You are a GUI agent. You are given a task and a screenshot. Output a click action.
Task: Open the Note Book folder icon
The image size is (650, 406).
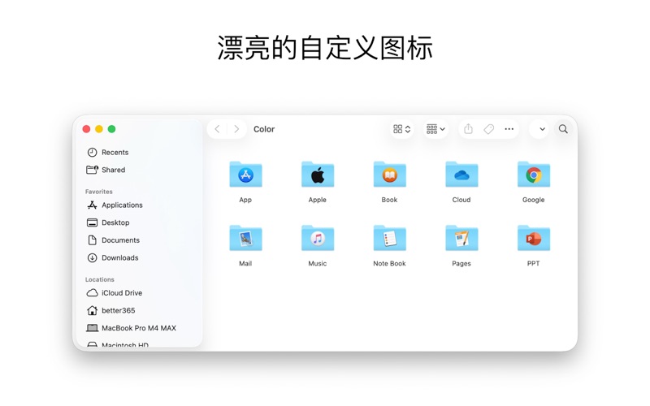(389, 238)
